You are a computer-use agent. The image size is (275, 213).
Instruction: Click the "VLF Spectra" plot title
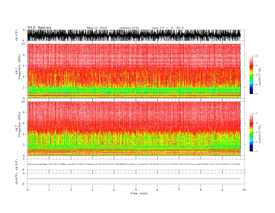pyautogui.click(x=39, y=27)
